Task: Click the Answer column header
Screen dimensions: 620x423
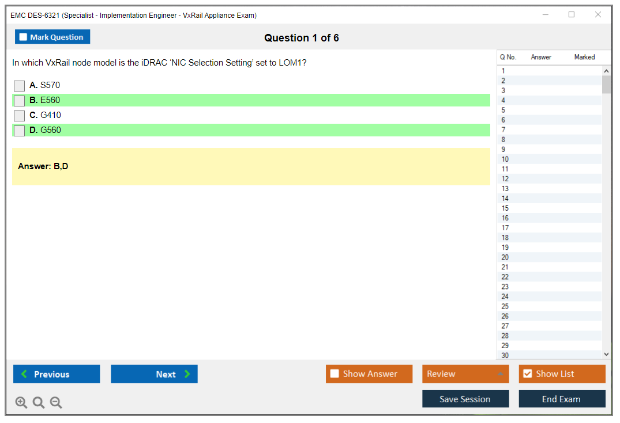Action: coord(541,57)
